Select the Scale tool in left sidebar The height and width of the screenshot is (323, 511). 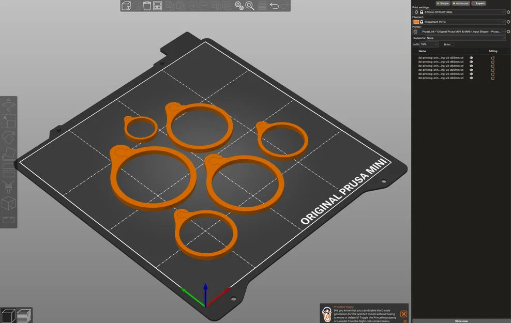click(8, 121)
